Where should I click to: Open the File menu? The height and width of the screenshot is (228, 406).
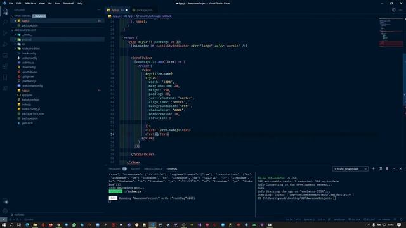[11, 3]
